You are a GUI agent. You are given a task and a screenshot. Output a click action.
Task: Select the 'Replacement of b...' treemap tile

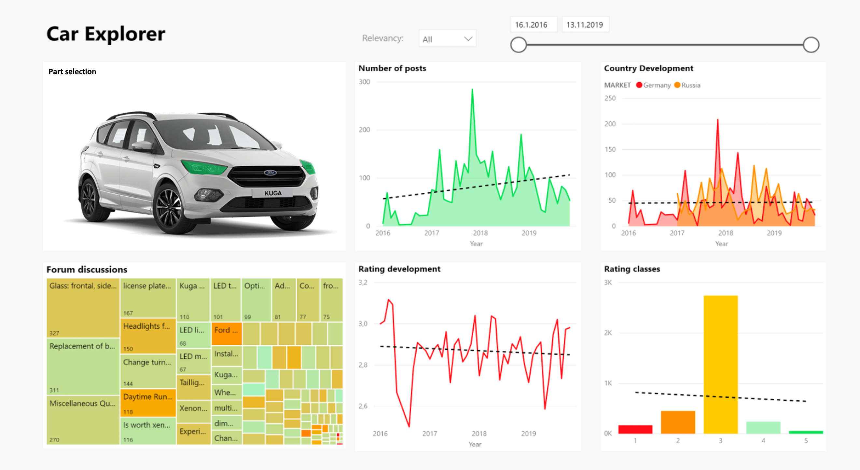(83, 367)
